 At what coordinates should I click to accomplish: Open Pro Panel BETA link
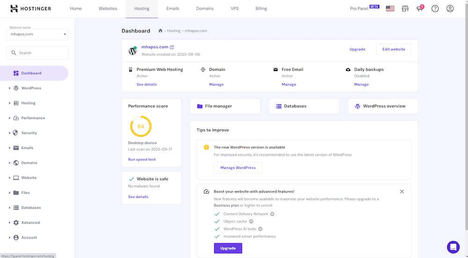coord(365,8)
